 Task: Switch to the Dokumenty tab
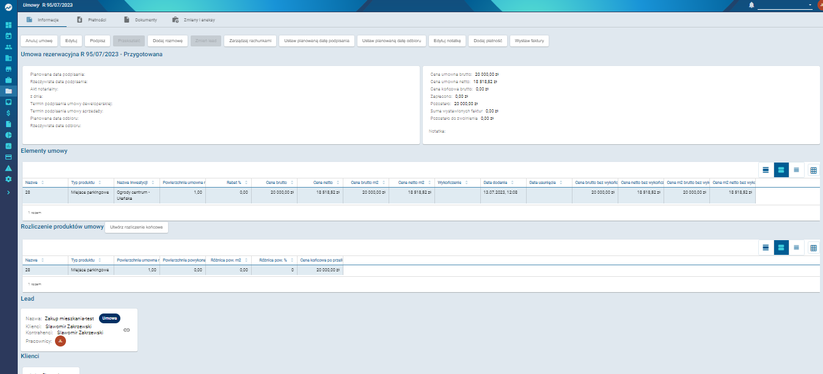point(140,20)
